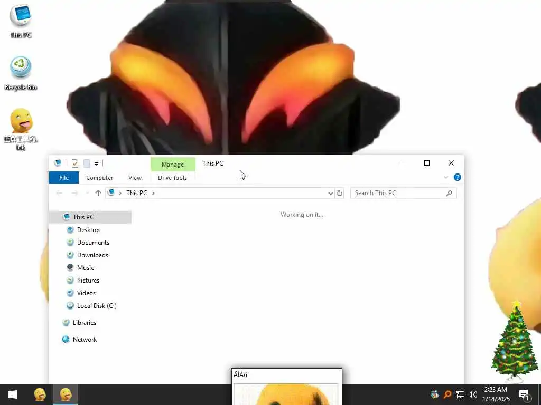Click the search magnifier icon in Explorer
The height and width of the screenshot is (405, 541).
click(x=449, y=193)
